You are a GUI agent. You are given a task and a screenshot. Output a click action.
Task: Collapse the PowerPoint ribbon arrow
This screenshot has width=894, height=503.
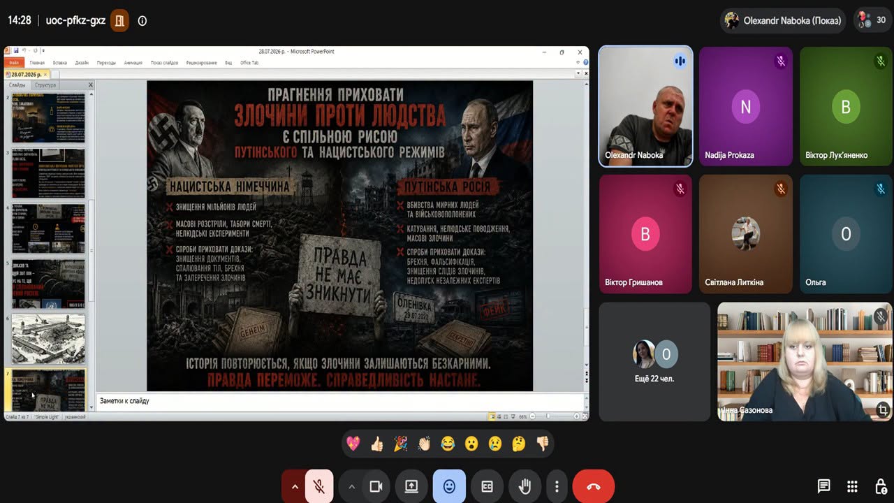578,63
